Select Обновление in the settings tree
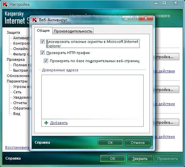This screenshot has width=185, height=167. pyautogui.click(x=18, y=76)
